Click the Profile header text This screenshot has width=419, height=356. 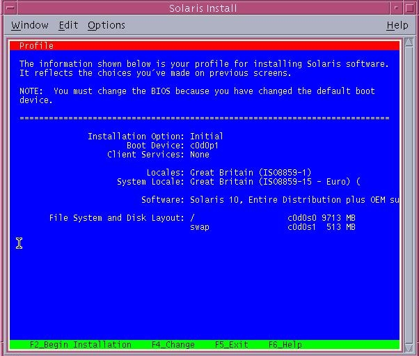click(x=36, y=46)
